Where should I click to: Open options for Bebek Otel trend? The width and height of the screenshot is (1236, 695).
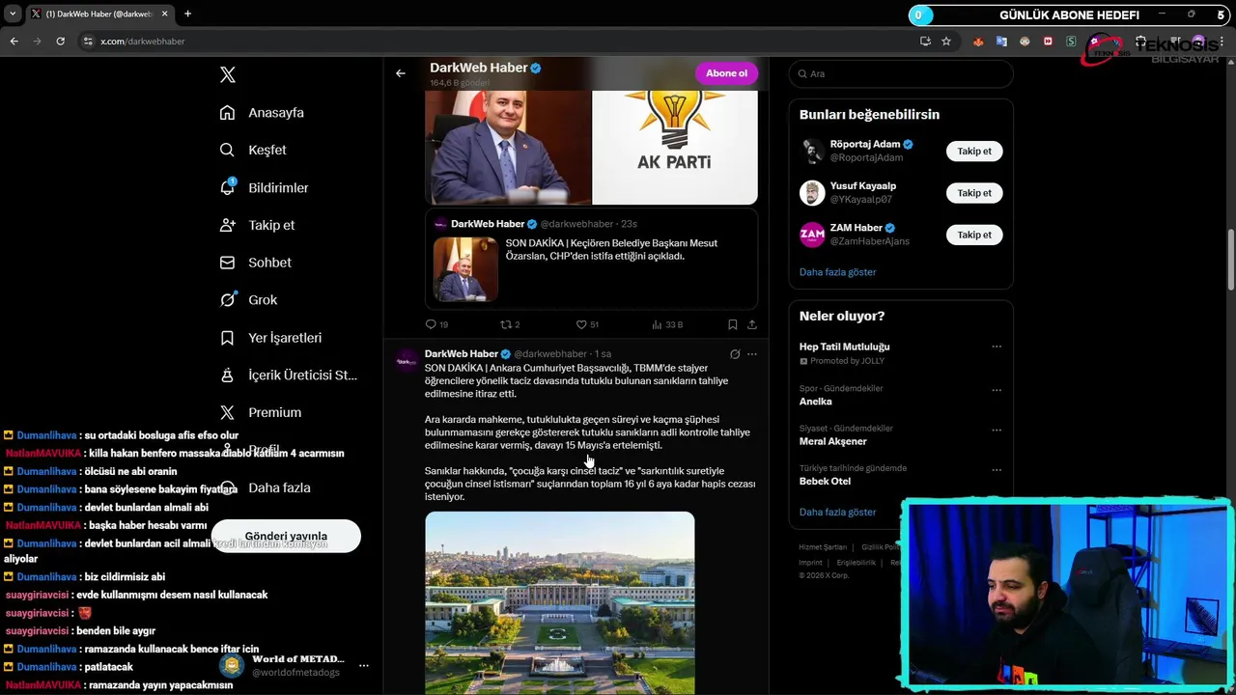997,470
